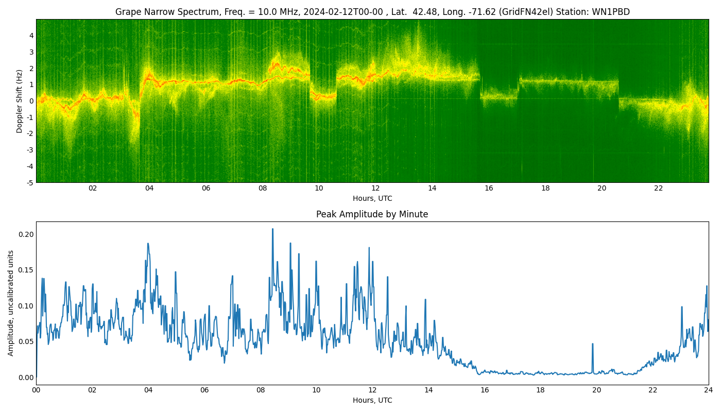Viewport: 721px width, 412px height.
Task: Click the 22 hour tick under the spectrogram
Action: pos(658,188)
